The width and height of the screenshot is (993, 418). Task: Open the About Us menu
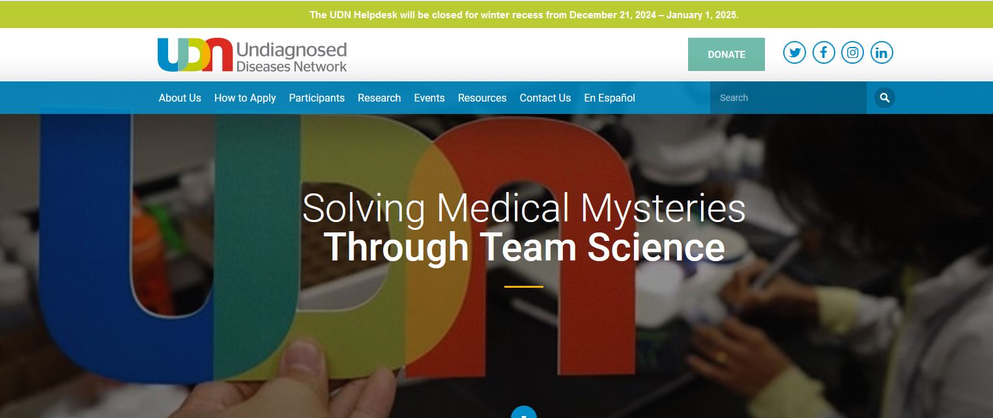pyautogui.click(x=180, y=98)
